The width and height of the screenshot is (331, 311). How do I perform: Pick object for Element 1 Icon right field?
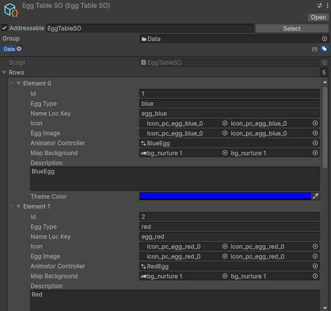tap(315, 246)
